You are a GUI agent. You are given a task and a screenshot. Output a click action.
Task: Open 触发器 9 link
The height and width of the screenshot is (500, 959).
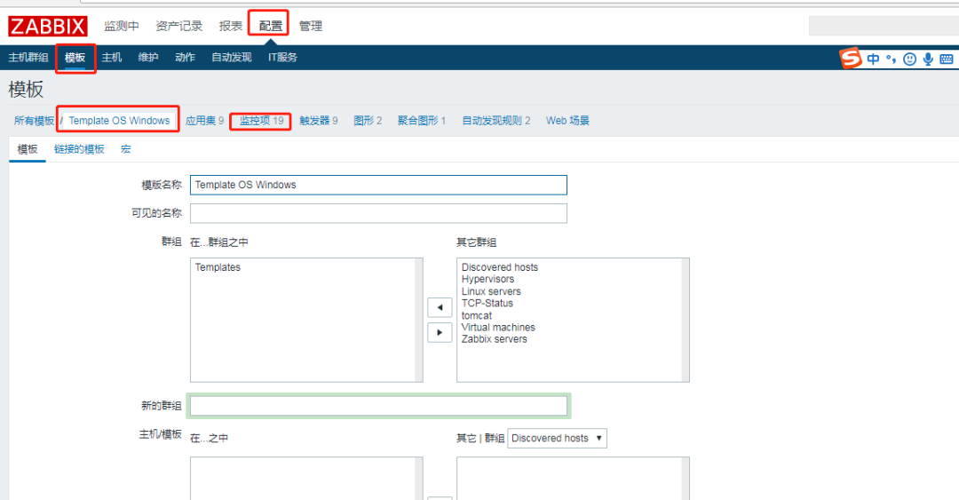coord(318,121)
